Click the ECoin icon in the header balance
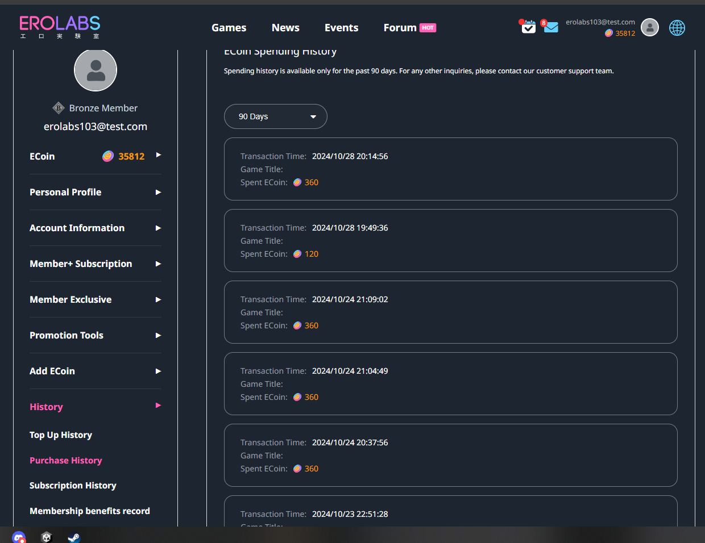This screenshot has width=705, height=543. click(x=609, y=34)
